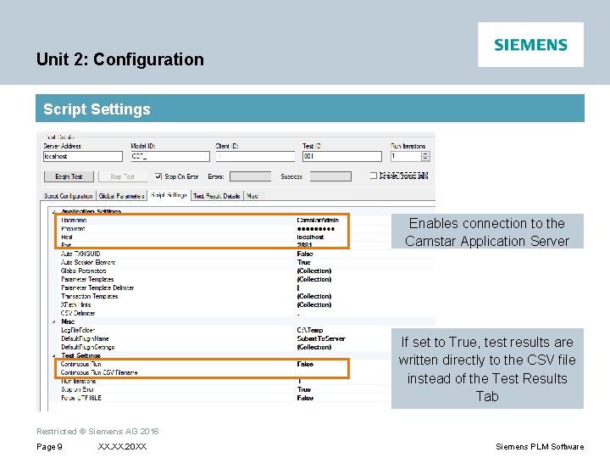Increase Run Iterations with the stepper arrows
Image resolution: width=610 pixels, height=458 pixels.
tap(425, 154)
